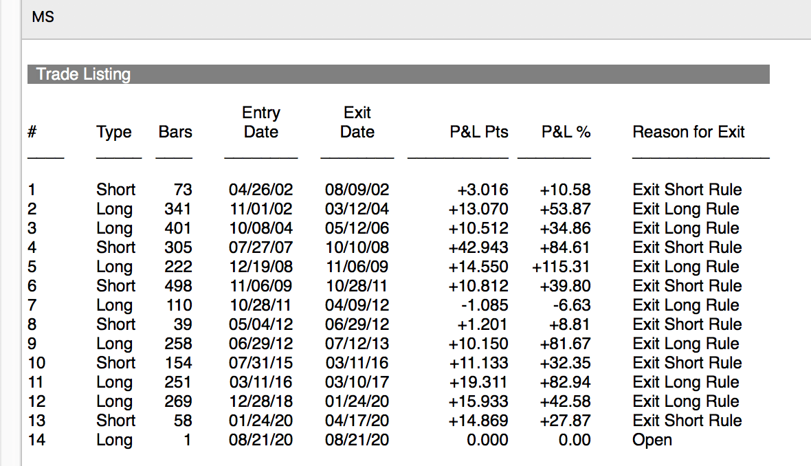This screenshot has width=811, height=466.
Task: Click the MS symbol title
Action: pos(43,17)
